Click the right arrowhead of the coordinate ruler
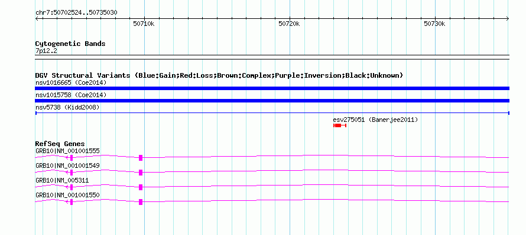 (508, 19)
